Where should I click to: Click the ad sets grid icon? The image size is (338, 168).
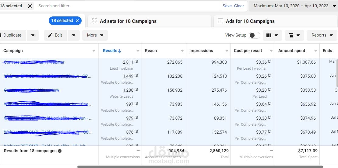pyautogui.click(x=94, y=21)
